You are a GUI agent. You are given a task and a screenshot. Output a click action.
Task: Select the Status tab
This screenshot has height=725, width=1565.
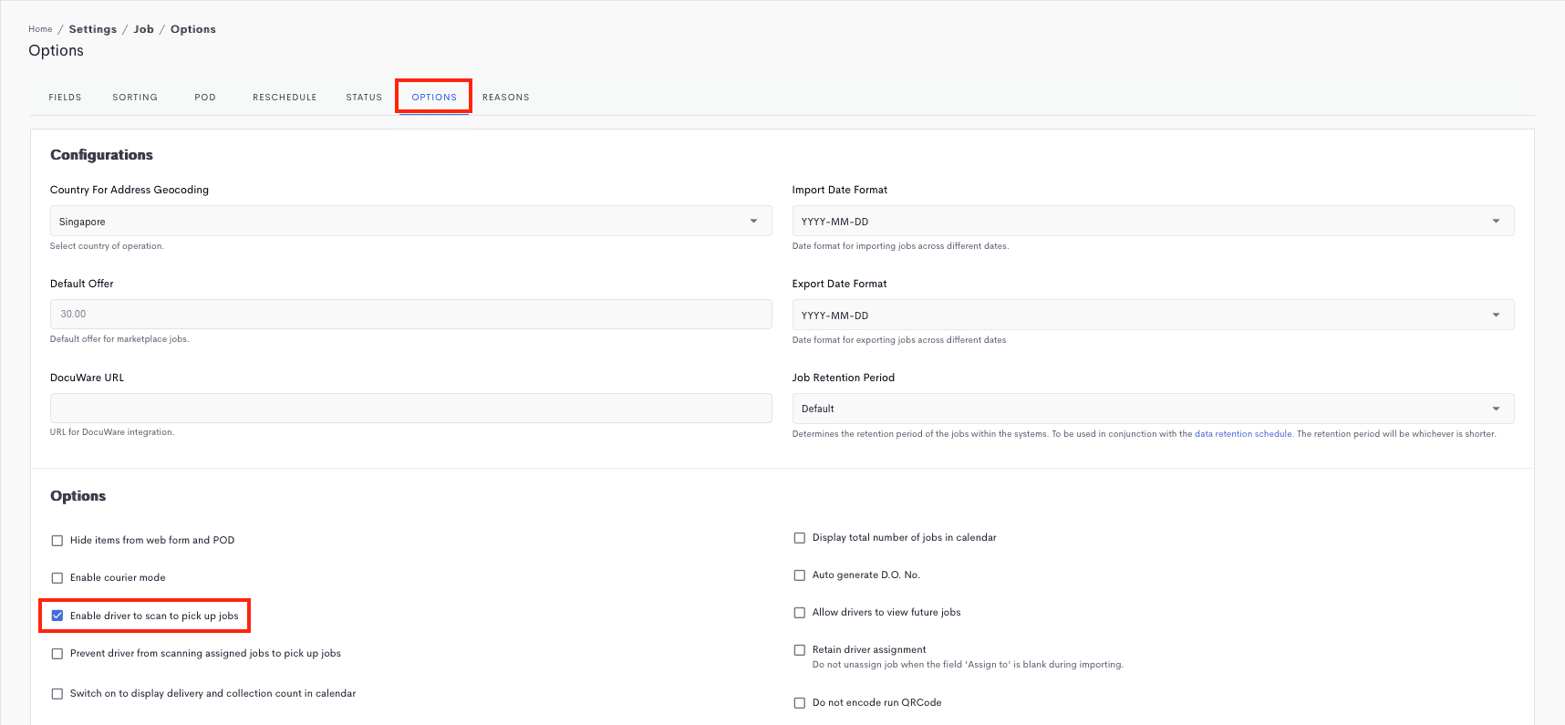coord(364,98)
